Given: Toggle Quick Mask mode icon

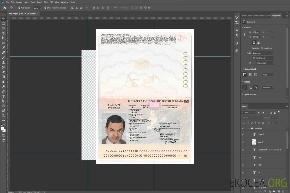Looking at the screenshot, I should [3, 136].
